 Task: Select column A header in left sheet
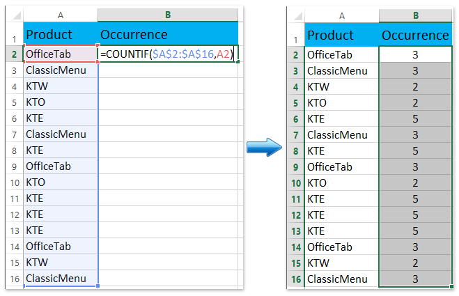61,15
